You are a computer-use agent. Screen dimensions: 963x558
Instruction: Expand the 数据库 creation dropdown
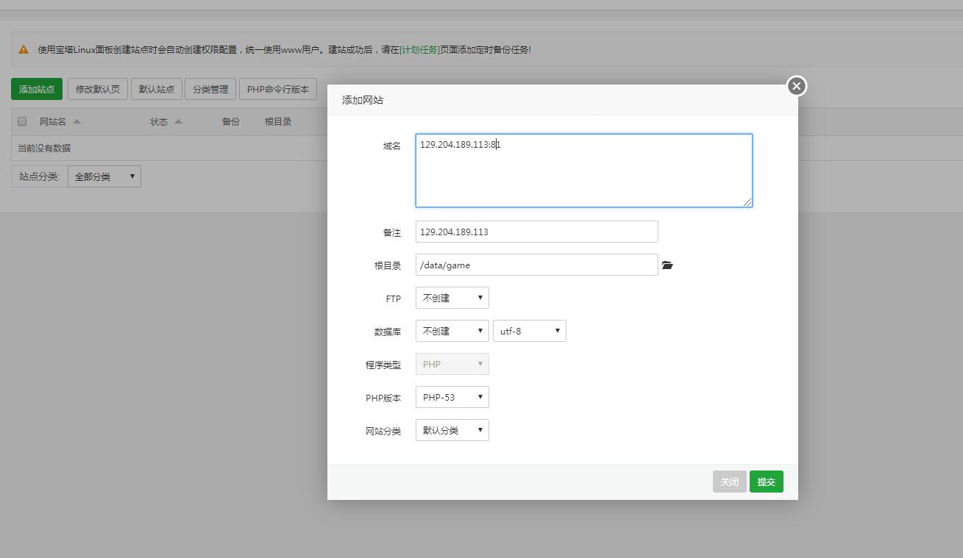coord(452,331)
